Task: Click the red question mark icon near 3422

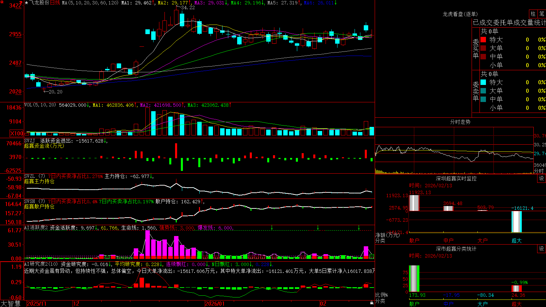Action: coord(21,2)
